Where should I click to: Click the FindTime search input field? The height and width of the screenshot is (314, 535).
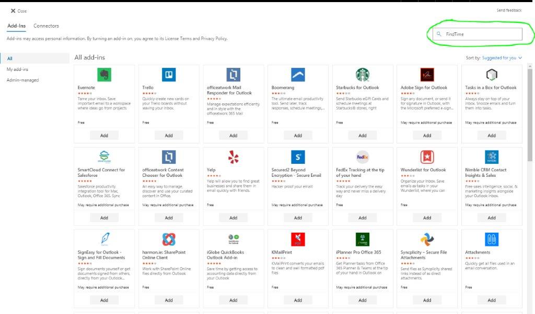478,34
